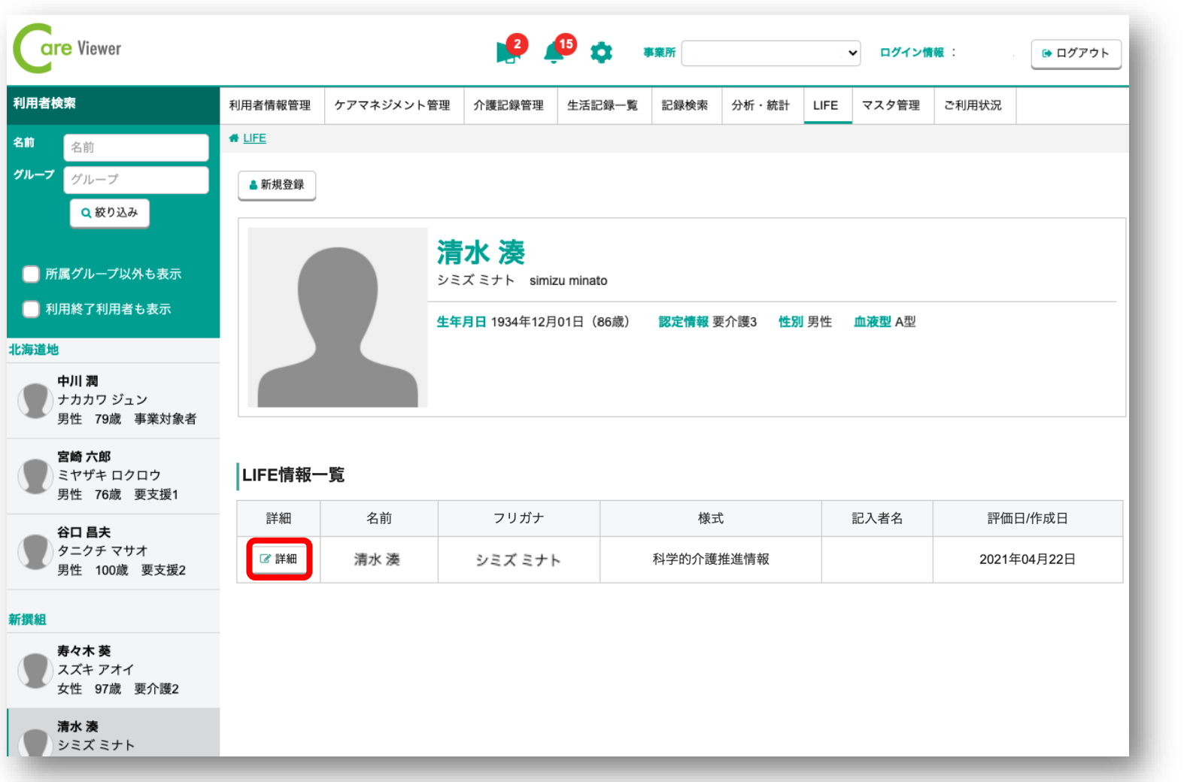1193x782 pixels.
Task: Click 宮崎 六郎 avatar icon
Action: [35, 476]
